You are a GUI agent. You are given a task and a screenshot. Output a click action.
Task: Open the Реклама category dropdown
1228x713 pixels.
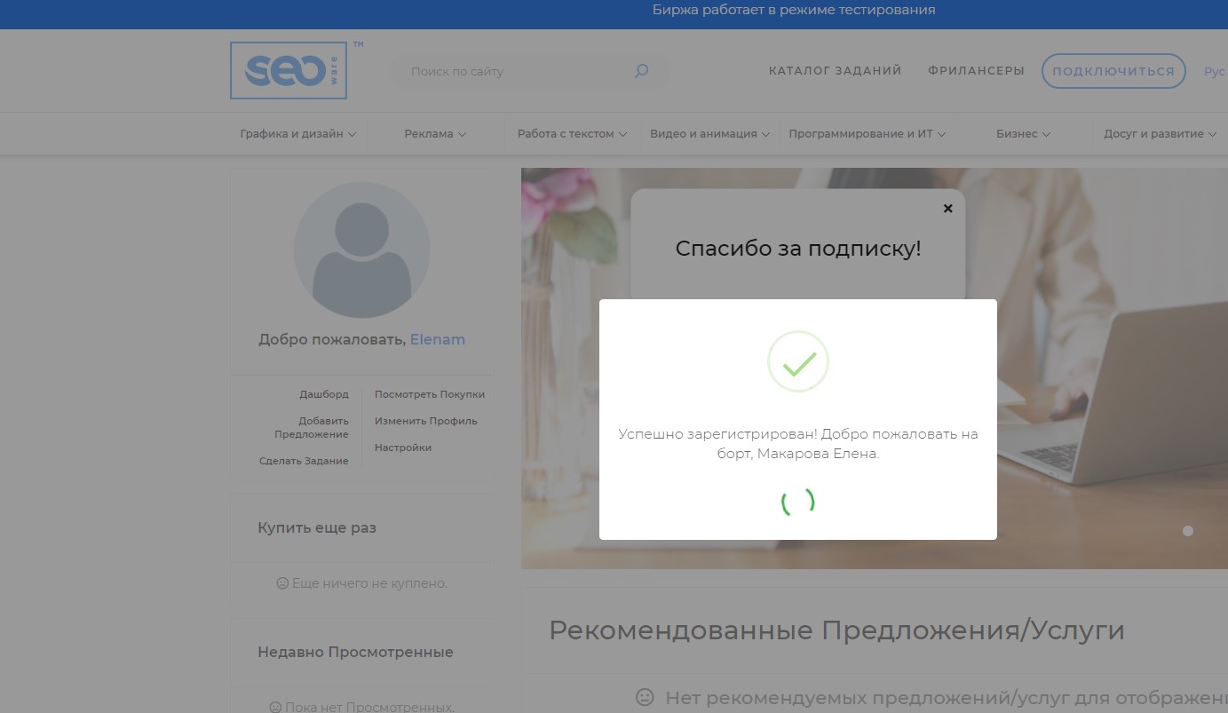click(434, 134)
